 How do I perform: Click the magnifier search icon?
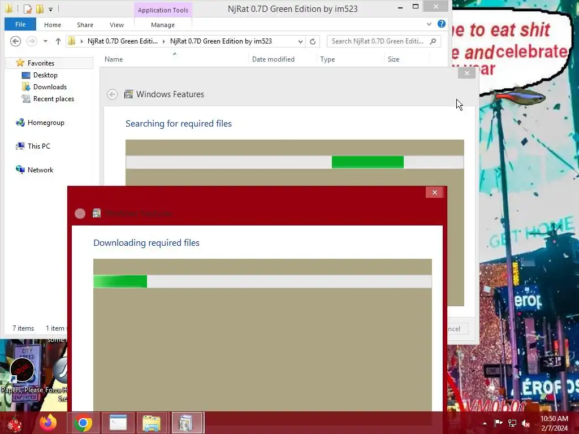click(x=433, y=41)
